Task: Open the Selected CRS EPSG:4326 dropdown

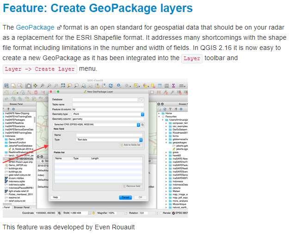Action: click(x=97, y=124)
